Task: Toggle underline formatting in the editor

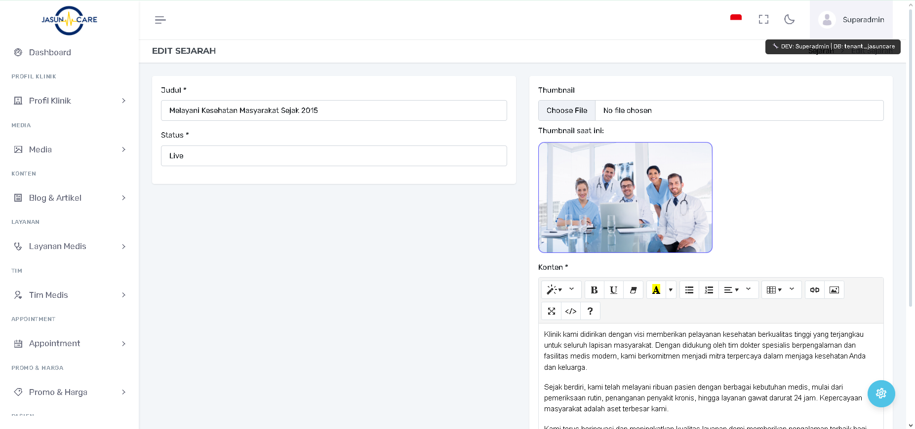Action: [x=613, y=290]
